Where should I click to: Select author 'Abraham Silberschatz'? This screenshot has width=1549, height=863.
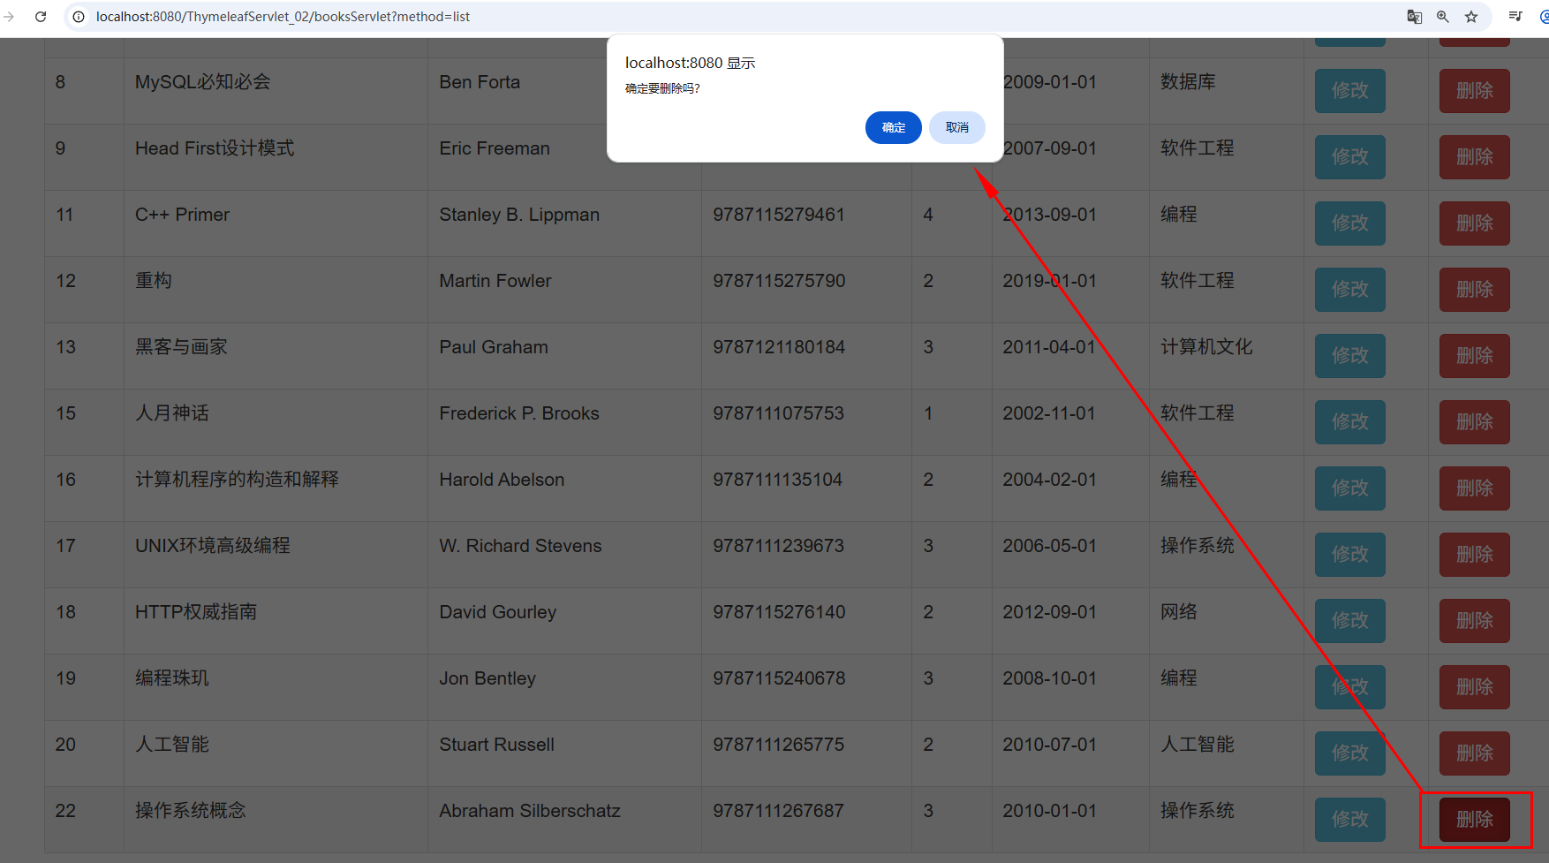[x=530, y=811]
